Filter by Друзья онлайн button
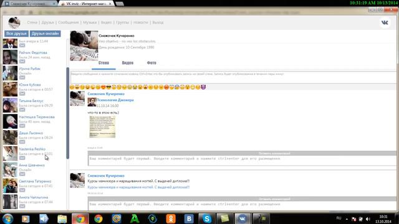 point(45,34)
